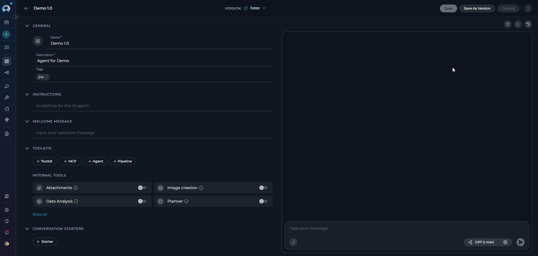Click the + Toolkit button
The image size is (538, 256).
pyautogui.click(x=44, y=161)
